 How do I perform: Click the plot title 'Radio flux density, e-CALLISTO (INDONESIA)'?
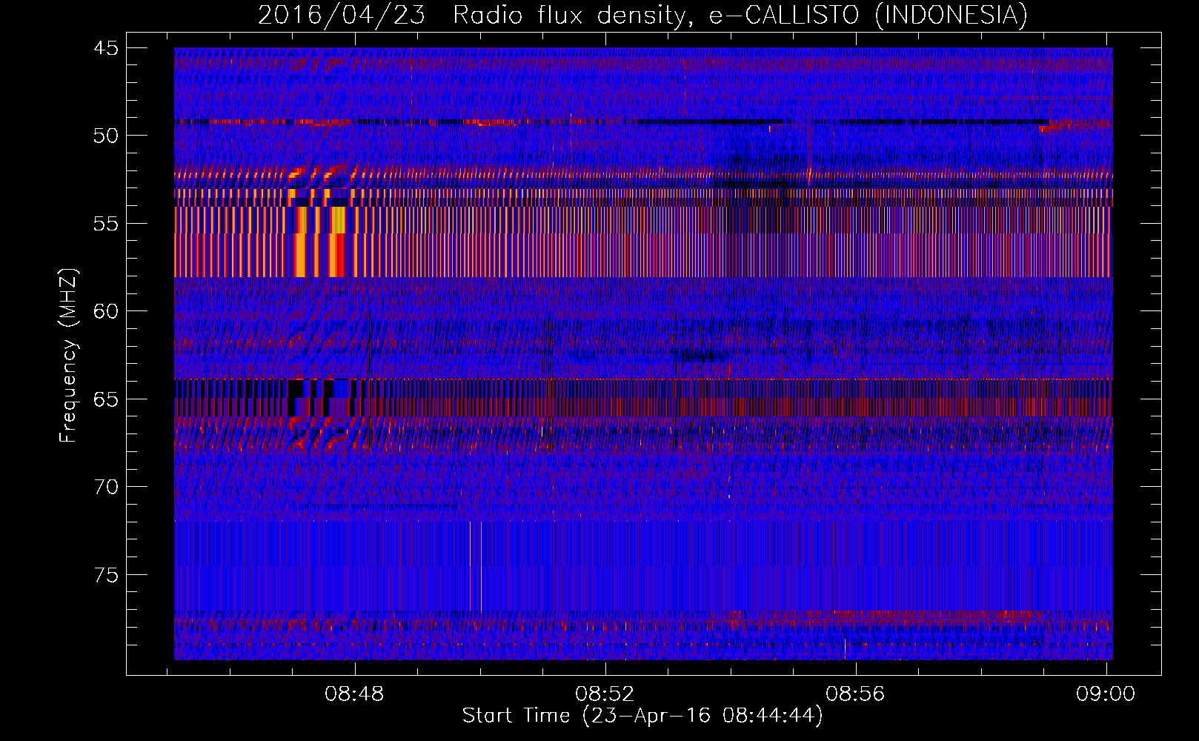(740, 15)
